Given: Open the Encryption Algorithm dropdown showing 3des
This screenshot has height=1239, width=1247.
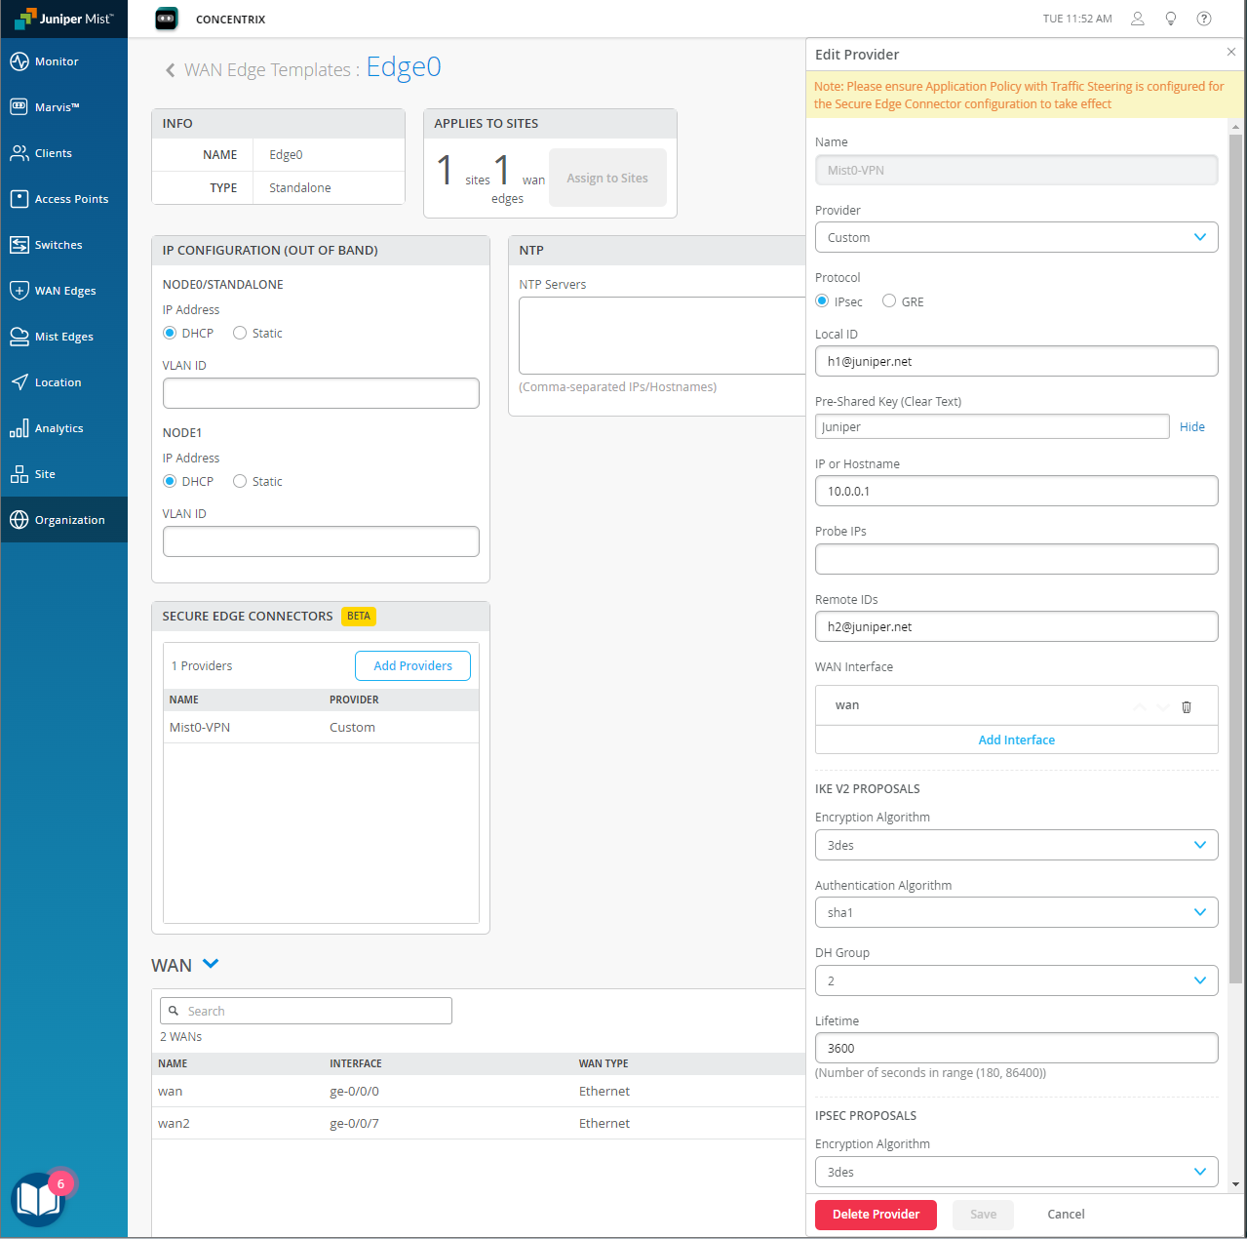Looking at the screenshot, I should 1016,845.
